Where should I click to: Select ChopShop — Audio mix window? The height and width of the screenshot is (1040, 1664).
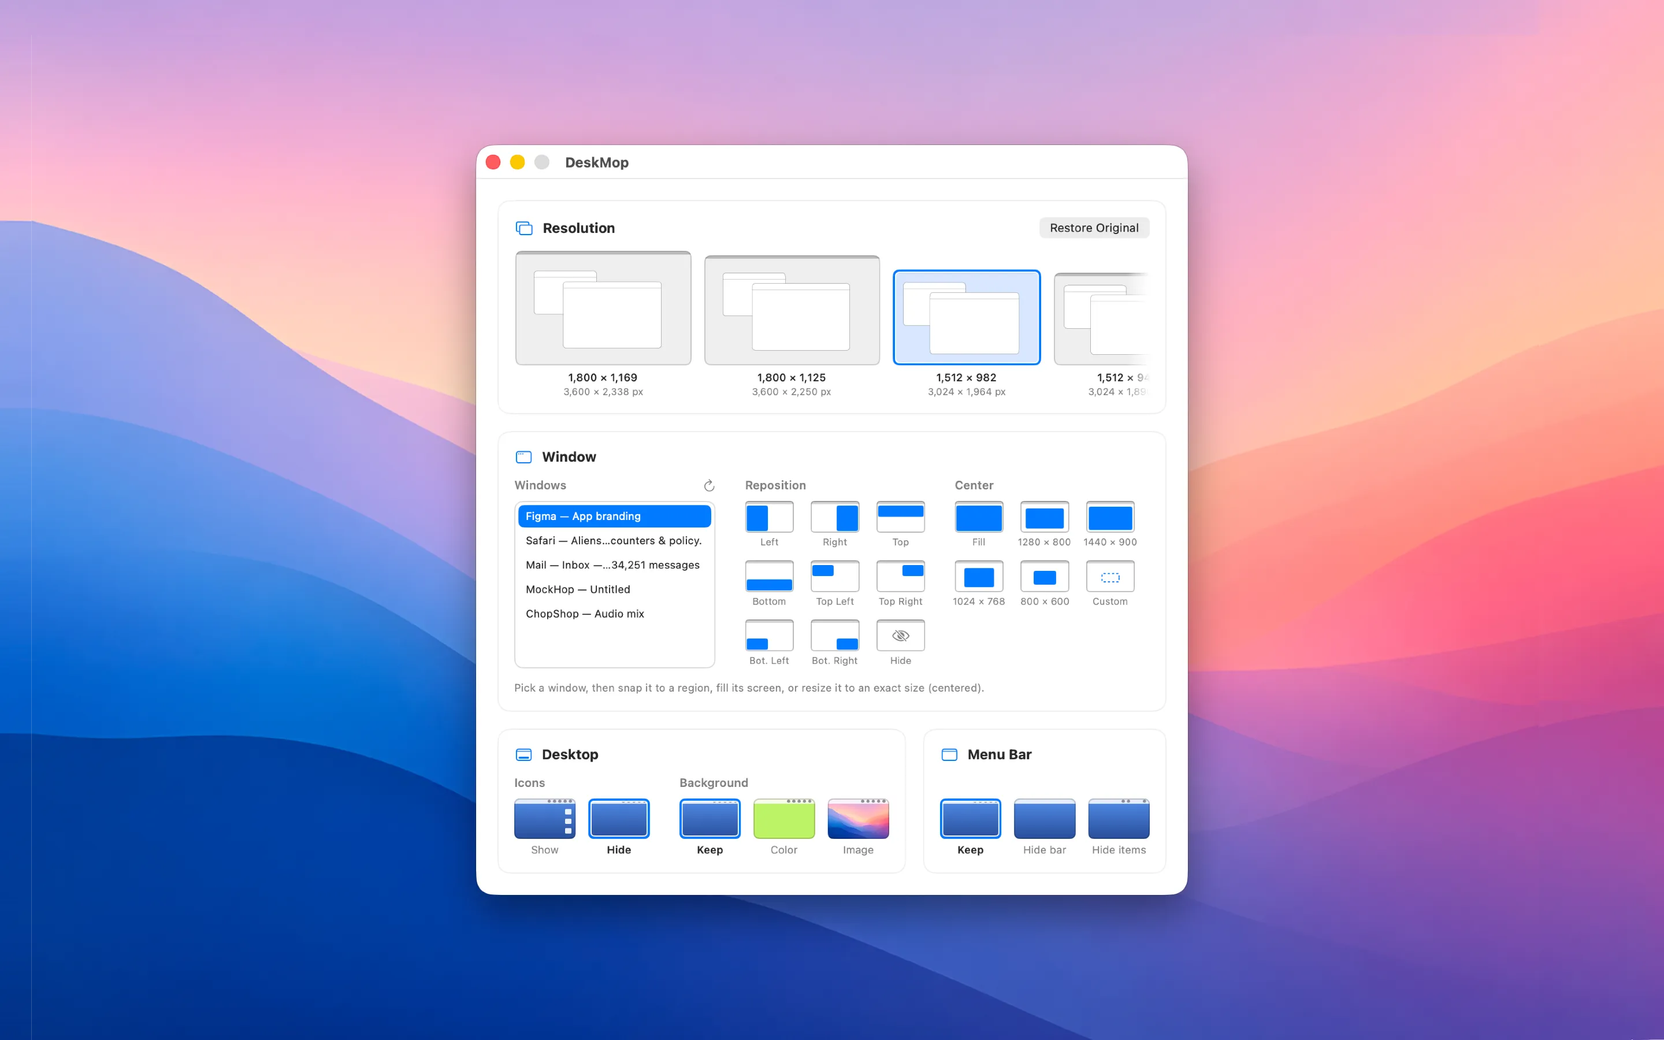614,614
